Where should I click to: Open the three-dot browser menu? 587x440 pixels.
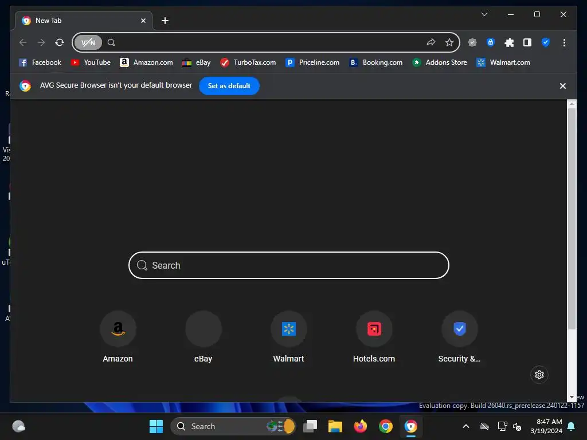(x=564, y=42)
